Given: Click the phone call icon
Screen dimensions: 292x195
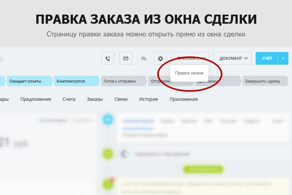Looking at the screenshot, I should coord(108,58).
